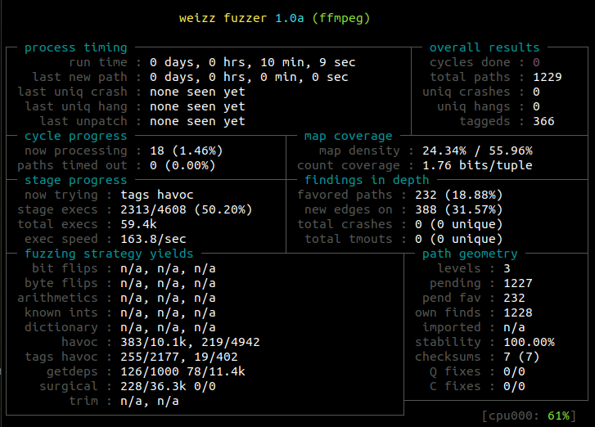The height and width of the screenshot is (427, 595).
Task: Click the 'path geometry' section header
Action: tap(470, 254)
